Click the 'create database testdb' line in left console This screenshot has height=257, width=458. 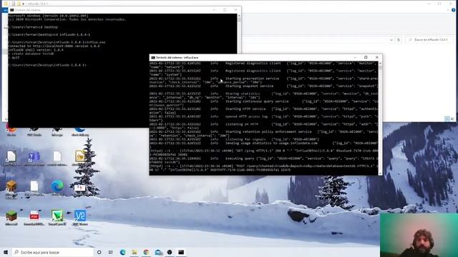(x=31, y=54)
